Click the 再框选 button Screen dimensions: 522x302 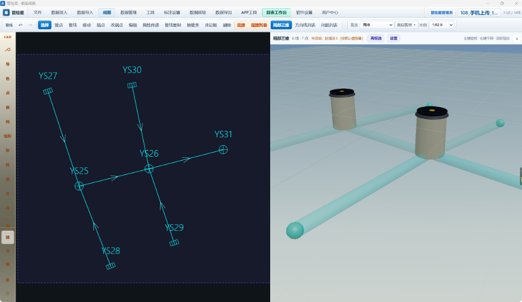376,38
